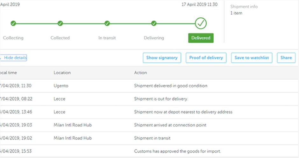Select the Milan 'Shipment in transit' row
Screen dimensions: 299x158
(149, 138)
